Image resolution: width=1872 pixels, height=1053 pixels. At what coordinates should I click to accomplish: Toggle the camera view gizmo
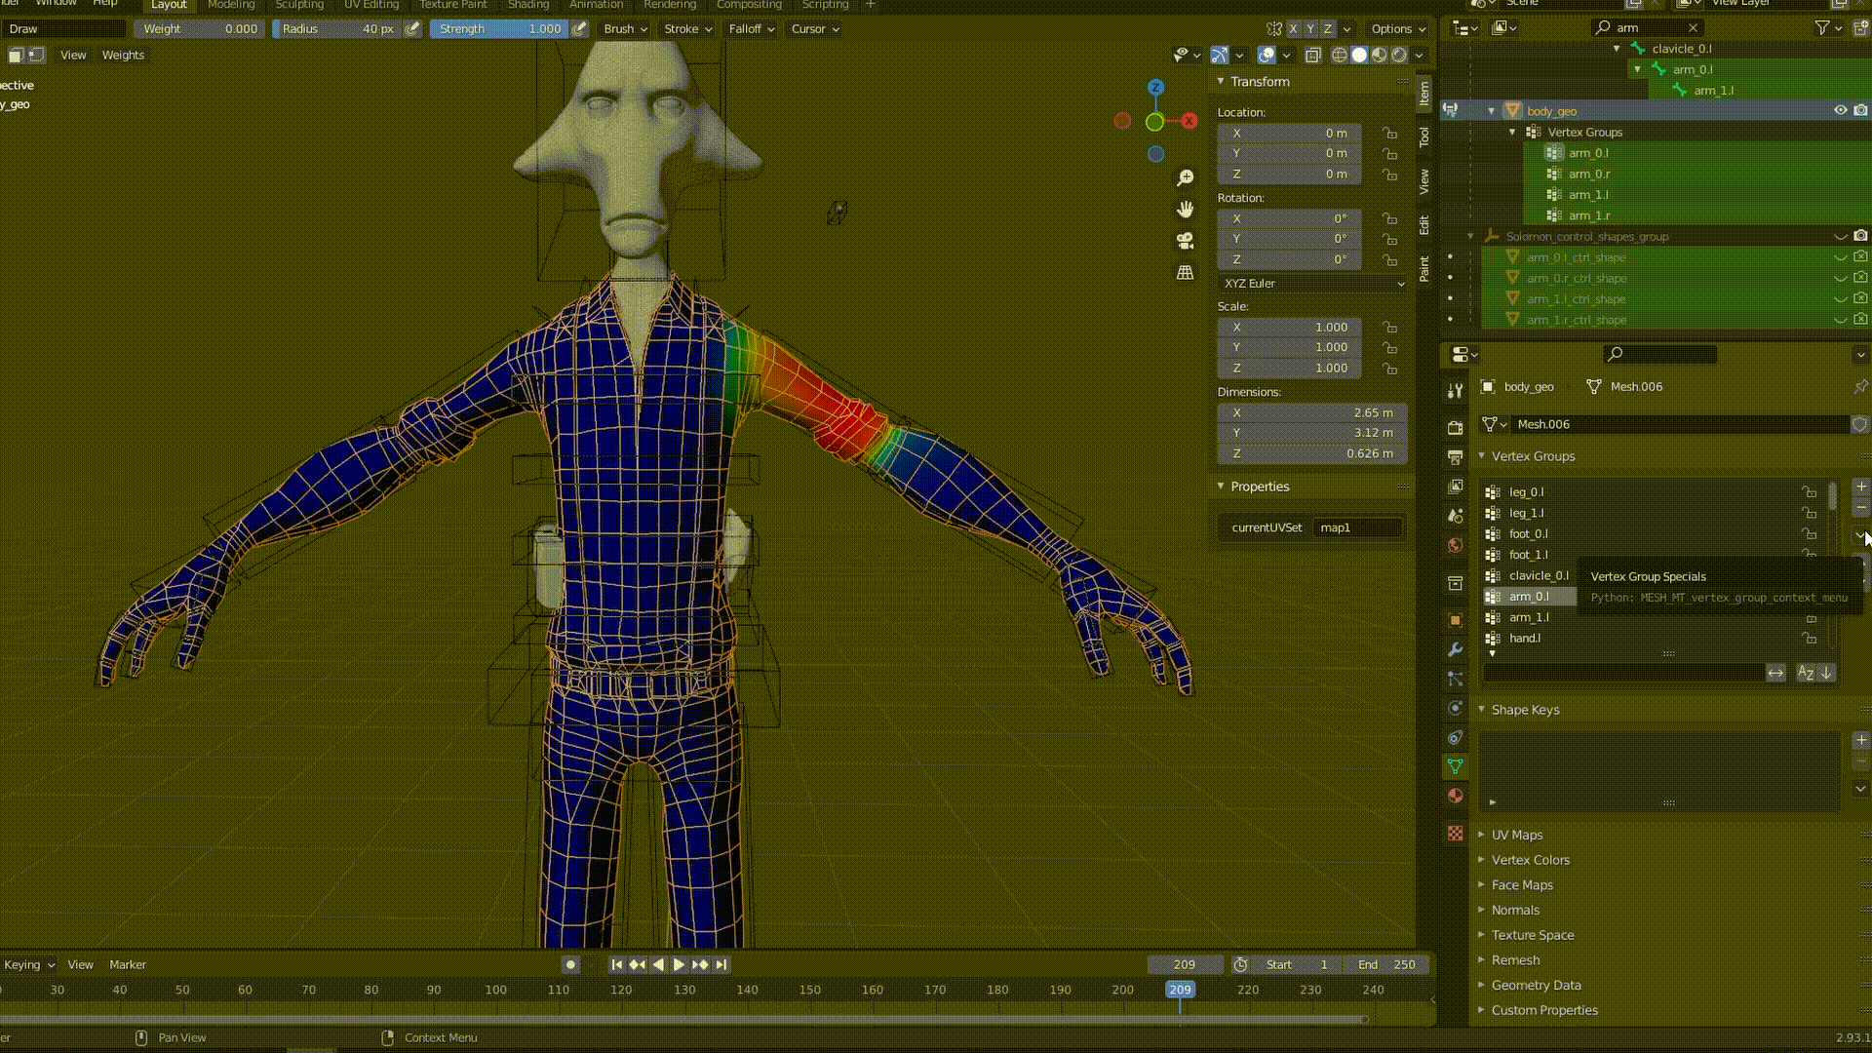(1185, 240)
